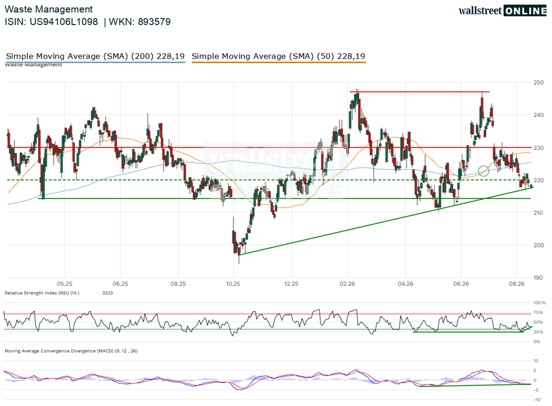Click the 06.25 date axis label
This screenshot has height=406, width=552.
(x=120, y=283)
